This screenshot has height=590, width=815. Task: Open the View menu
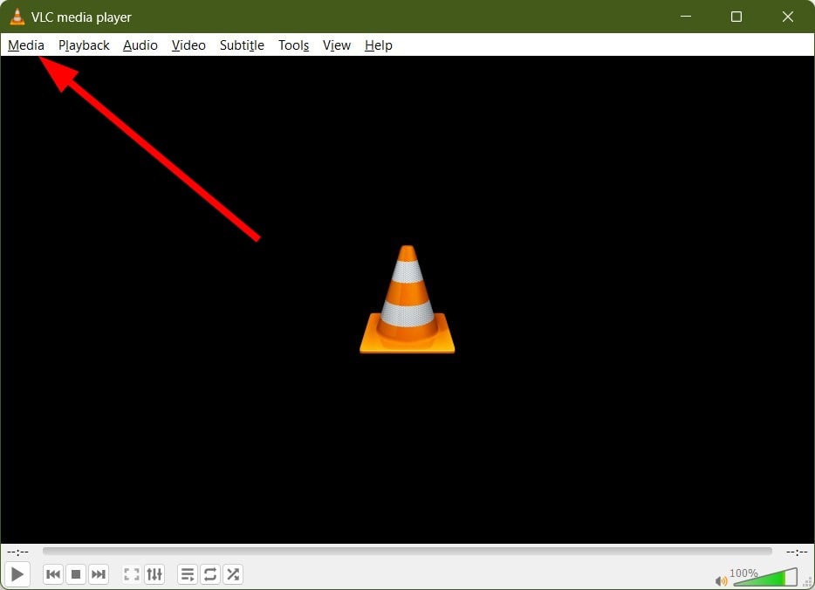pos(337,45)
